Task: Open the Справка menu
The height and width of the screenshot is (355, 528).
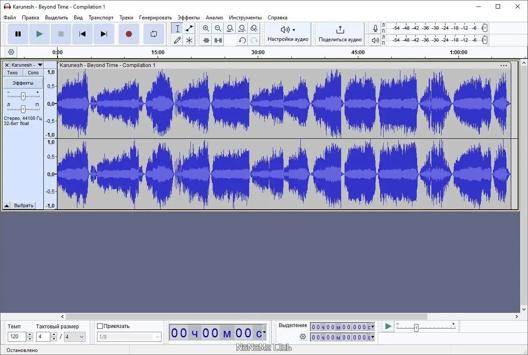Action: point(278,18)
